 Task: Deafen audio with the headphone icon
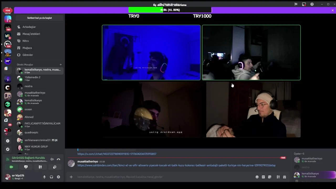tap(51, 177)
